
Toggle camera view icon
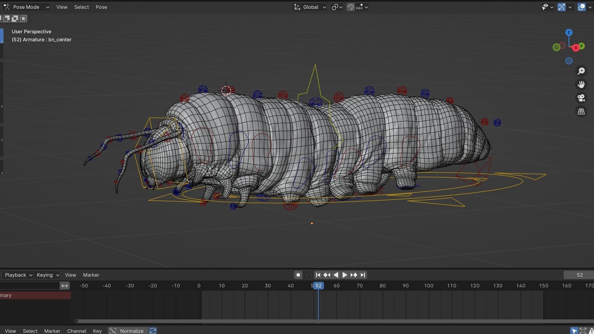point(581,98)
